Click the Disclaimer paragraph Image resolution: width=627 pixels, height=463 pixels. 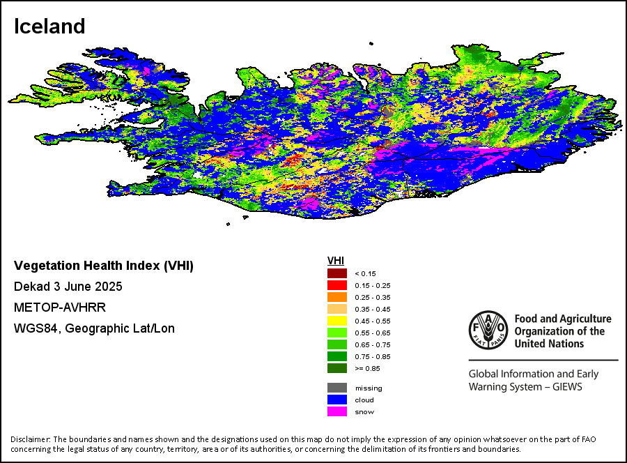click(x=303, y=444)
